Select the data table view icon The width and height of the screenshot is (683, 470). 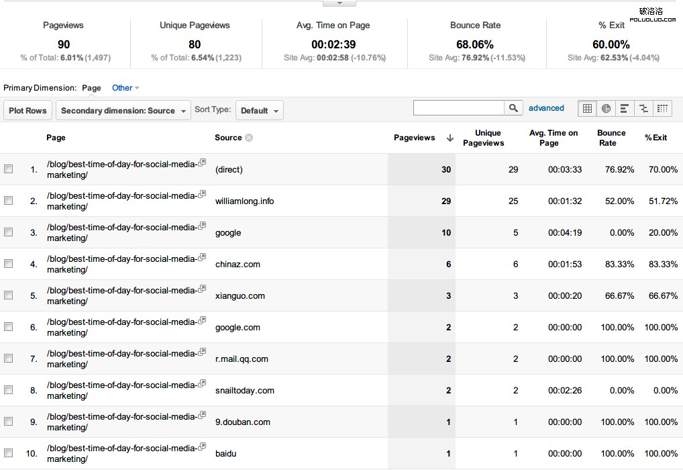(x=587, y=108)
